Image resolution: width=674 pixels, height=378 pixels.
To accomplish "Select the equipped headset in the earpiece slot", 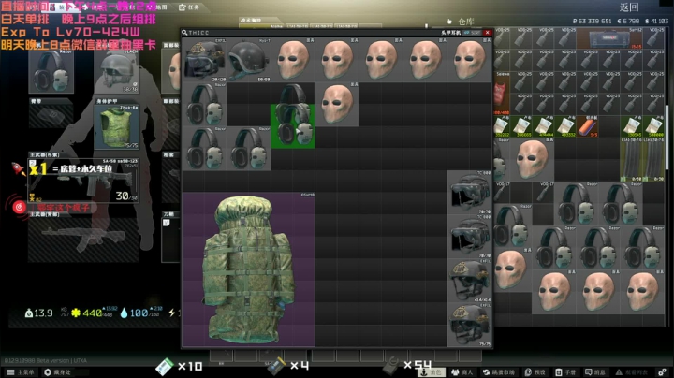I will pos(51,71).
